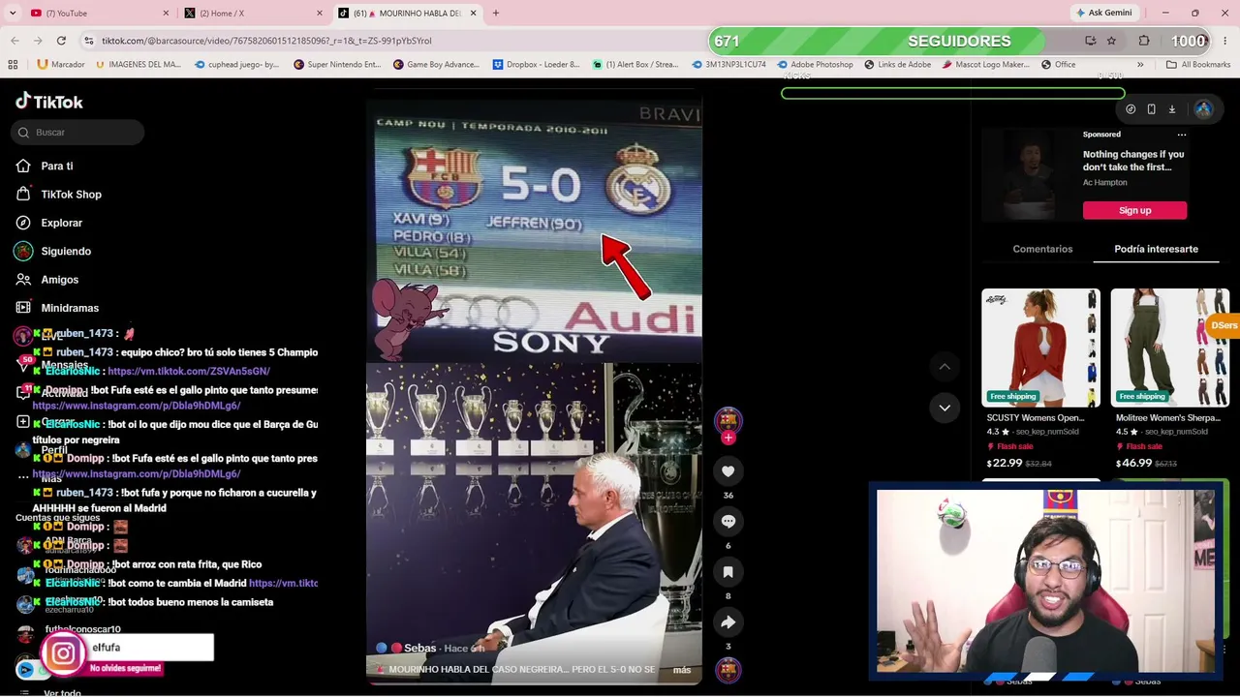Go to next video arrow
Image resolution: width=1240 pixels, height=697 pixels.
945,408
